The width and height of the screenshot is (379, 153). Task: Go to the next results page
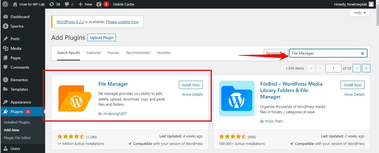pos(357,68)
